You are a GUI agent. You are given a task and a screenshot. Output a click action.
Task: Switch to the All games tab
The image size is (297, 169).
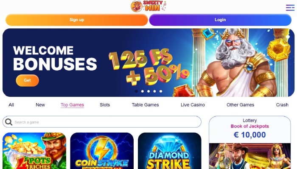tap(11, 105)
